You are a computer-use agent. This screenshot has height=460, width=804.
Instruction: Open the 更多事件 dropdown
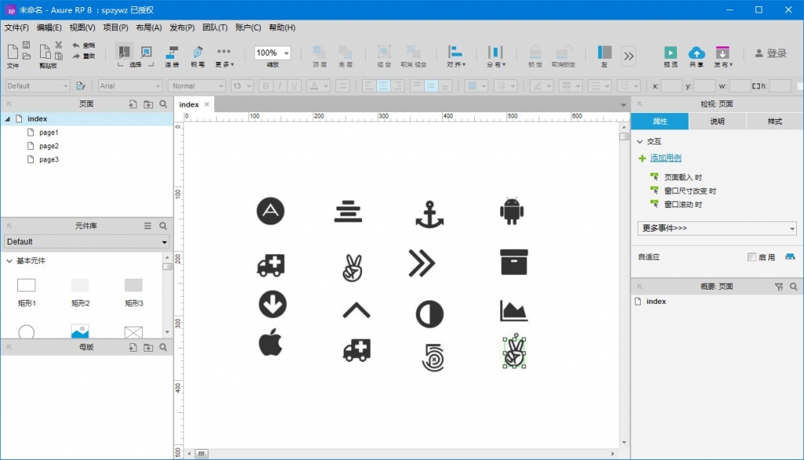(x=717, y=228)
